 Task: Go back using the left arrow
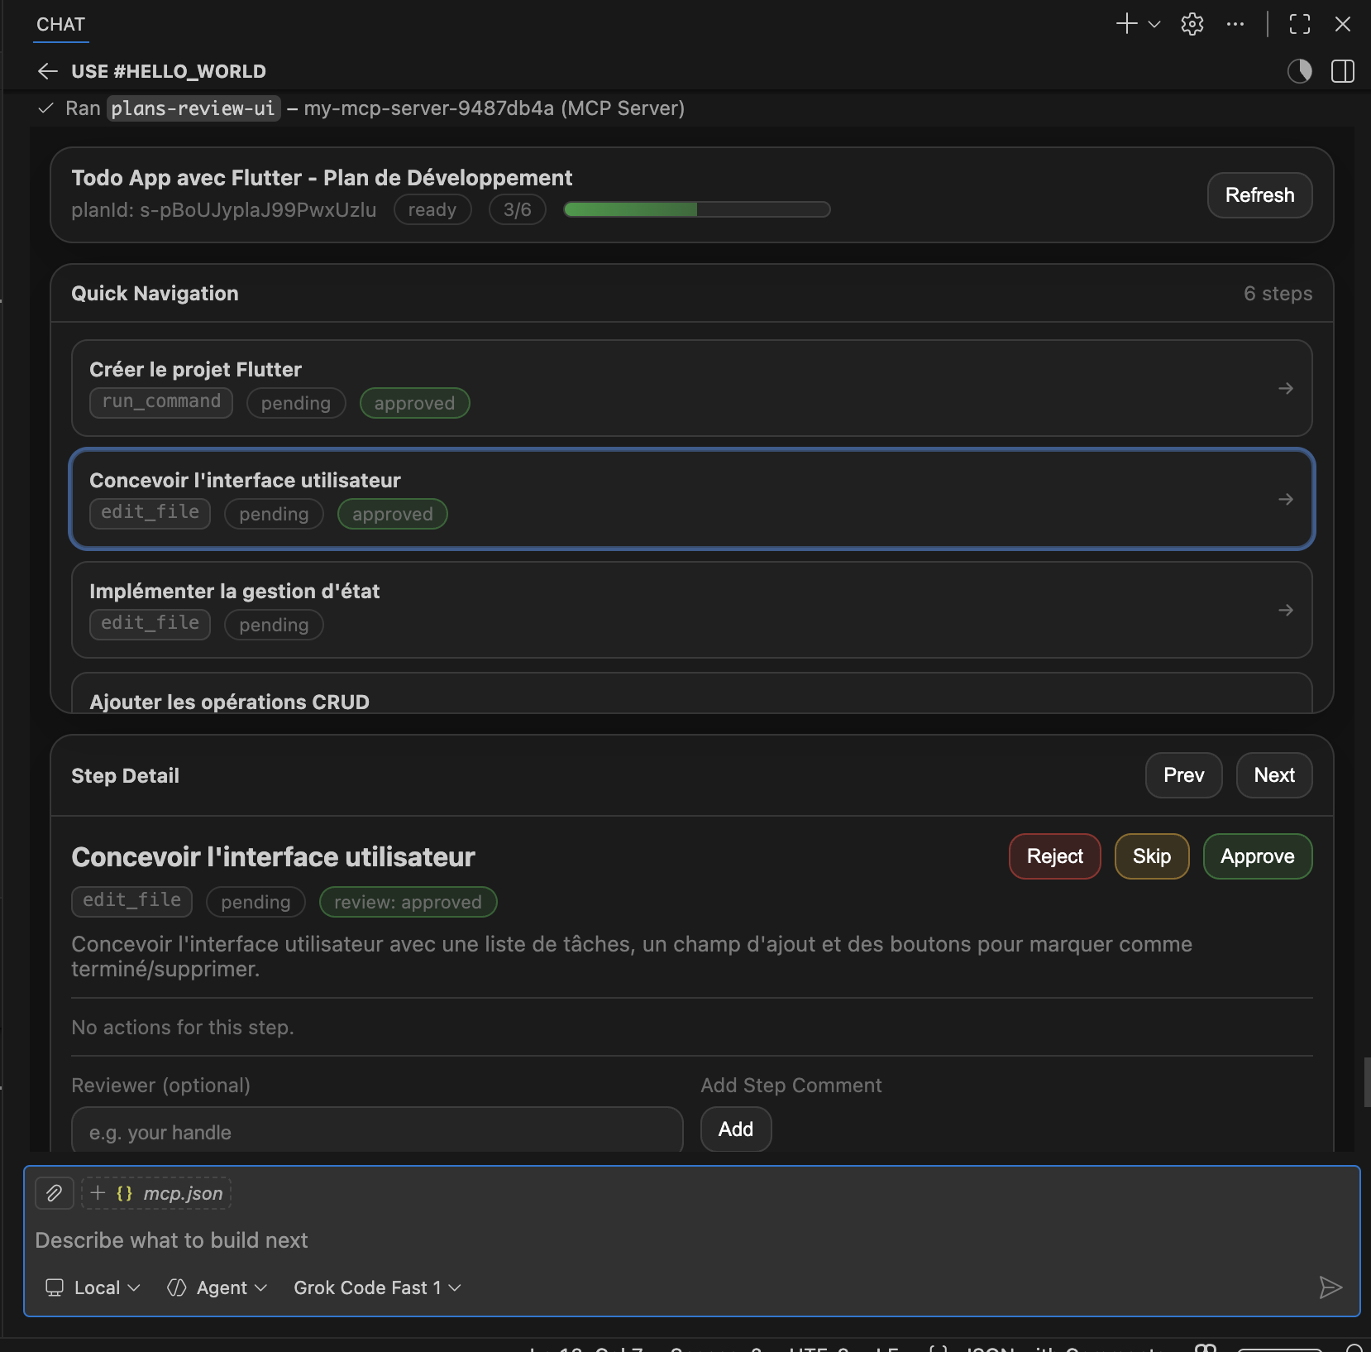pos(48,71)
